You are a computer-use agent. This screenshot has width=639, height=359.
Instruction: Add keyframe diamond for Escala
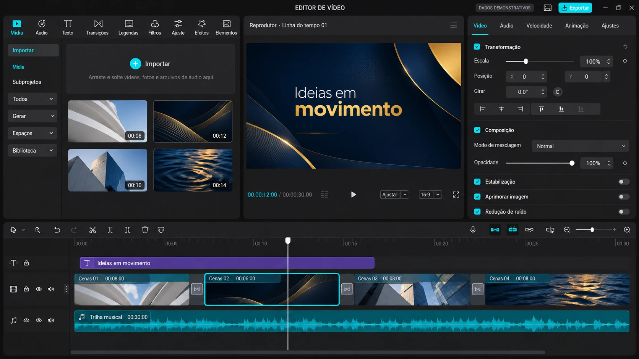click(x=625, y=61)
